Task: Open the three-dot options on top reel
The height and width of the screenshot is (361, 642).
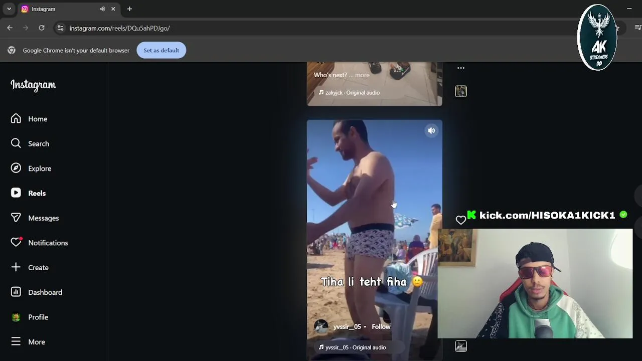Action: tap(461, 68)
